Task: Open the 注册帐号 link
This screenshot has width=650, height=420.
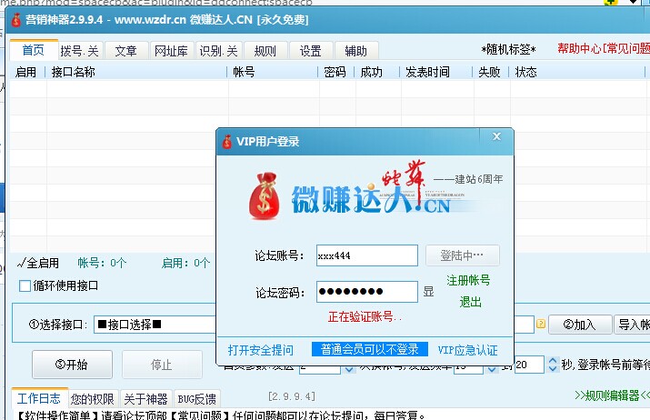Action: click(x=468, y=280)
